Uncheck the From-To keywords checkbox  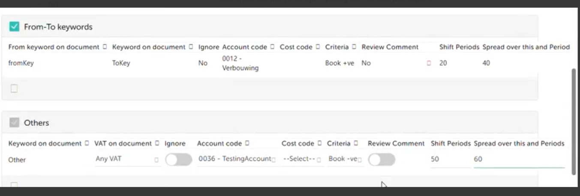(14, 27)
